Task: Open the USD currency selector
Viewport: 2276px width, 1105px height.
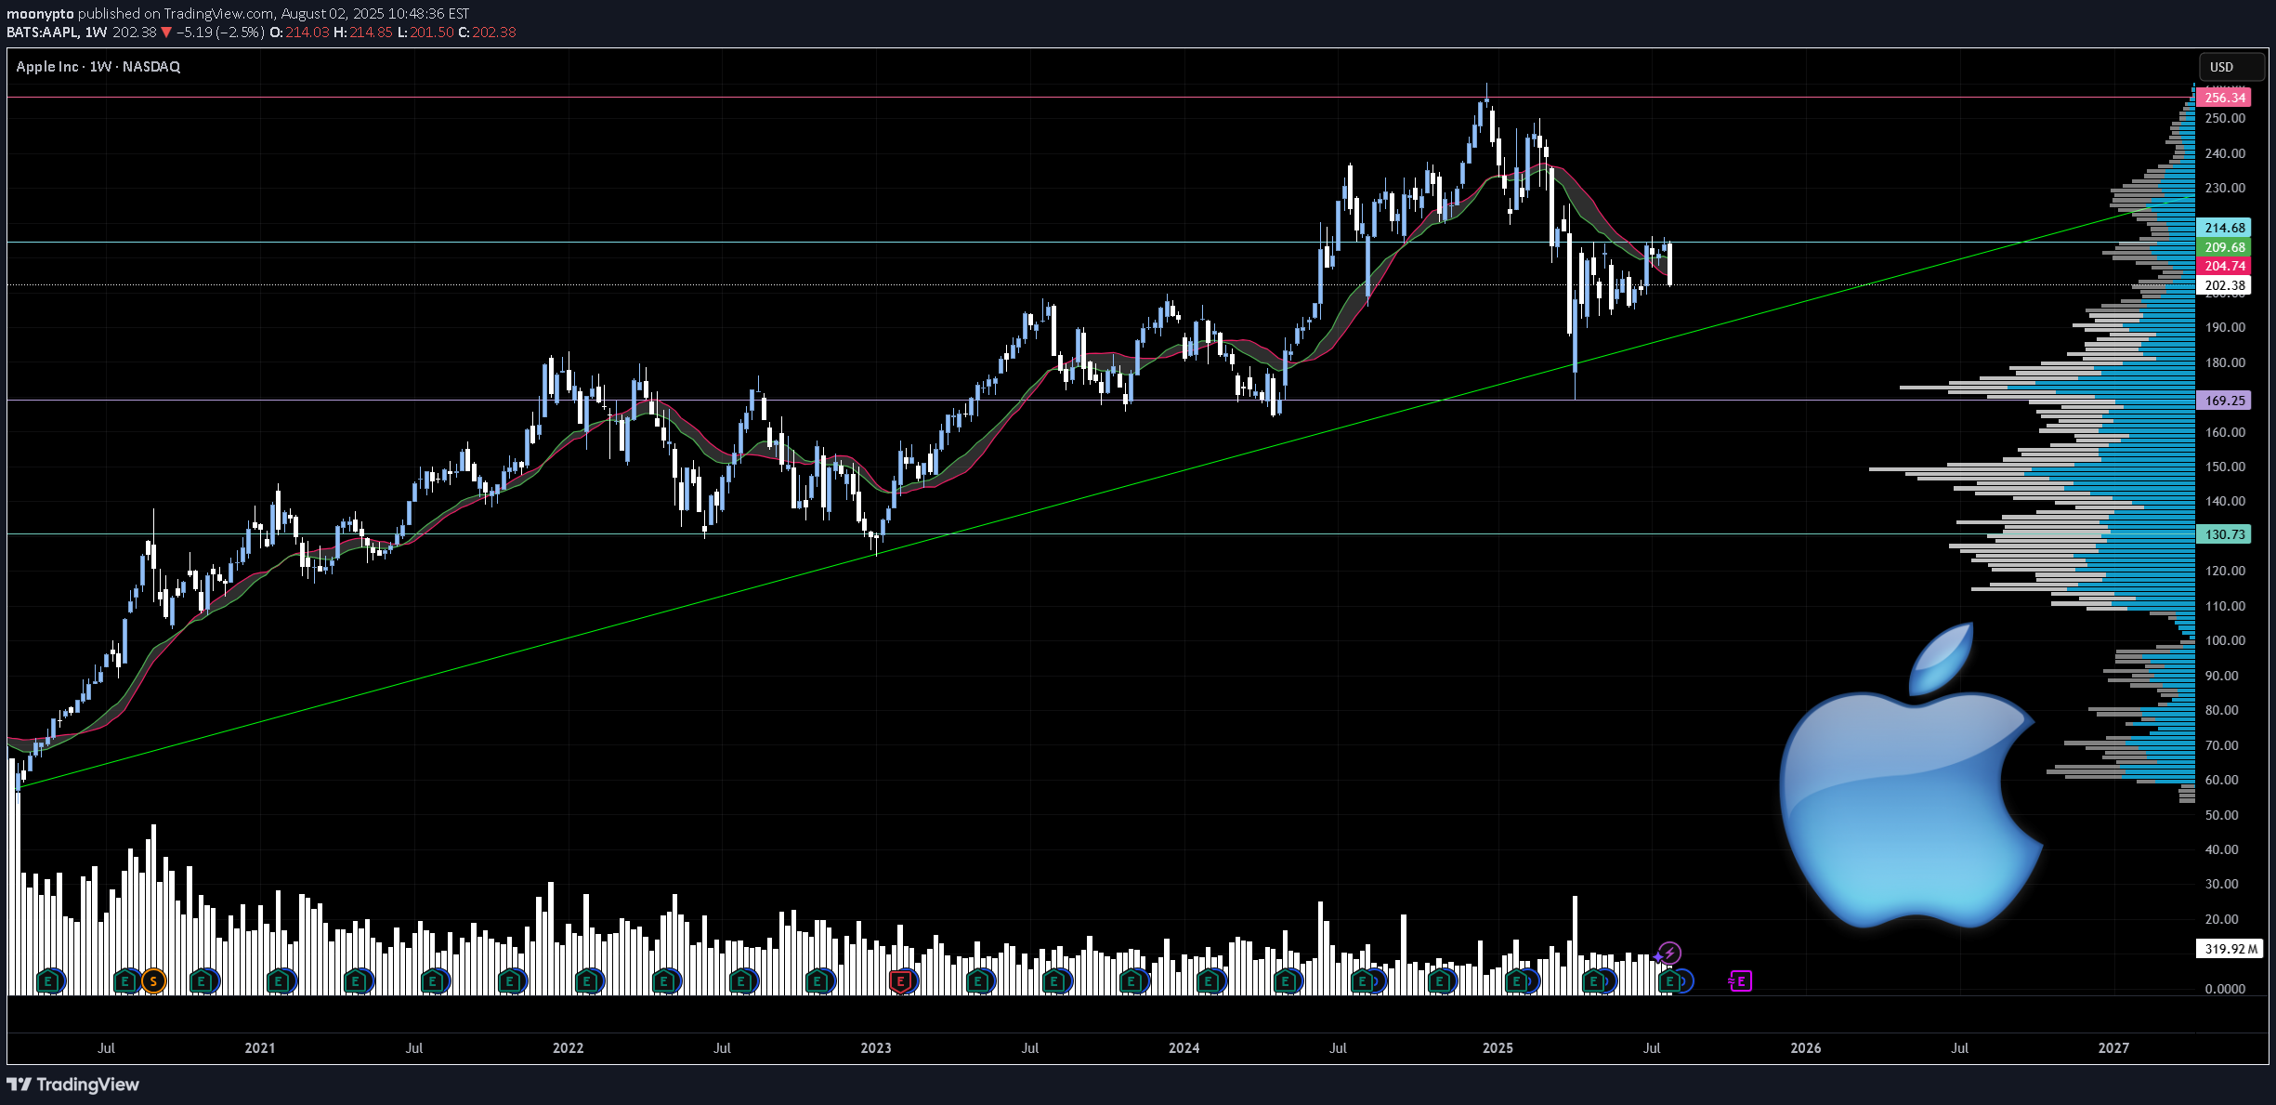Action: (2230, 67)
